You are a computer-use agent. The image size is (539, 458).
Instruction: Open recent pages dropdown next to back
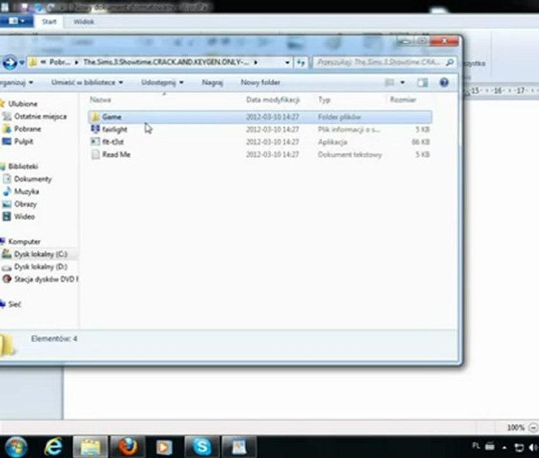(x=22, y=62)
